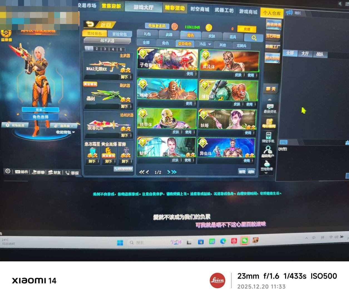The height and width of the screenshot is (300, 349).
Task: Click the double-arrow last page icon
Action: pyautogui.click(x=174, y=172)
